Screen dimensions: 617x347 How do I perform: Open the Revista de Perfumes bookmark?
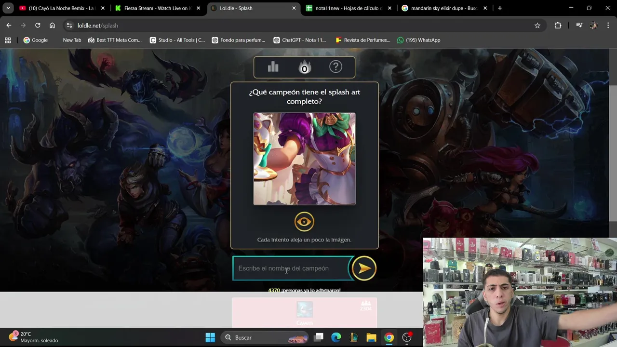363,40
